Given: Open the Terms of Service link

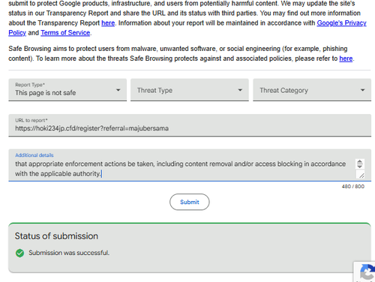Looking at the screenshot, I should [65, 33].
